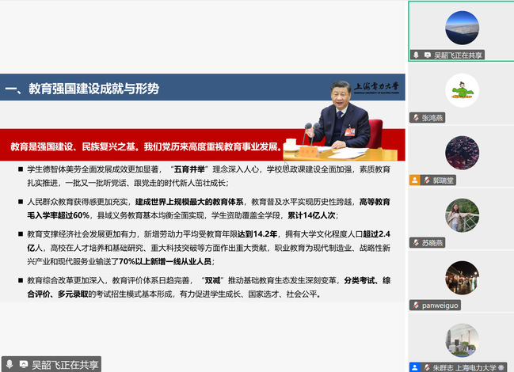Click the panweiguo name label
Viewport: 514px width, 372px height.
coord(441,306)
